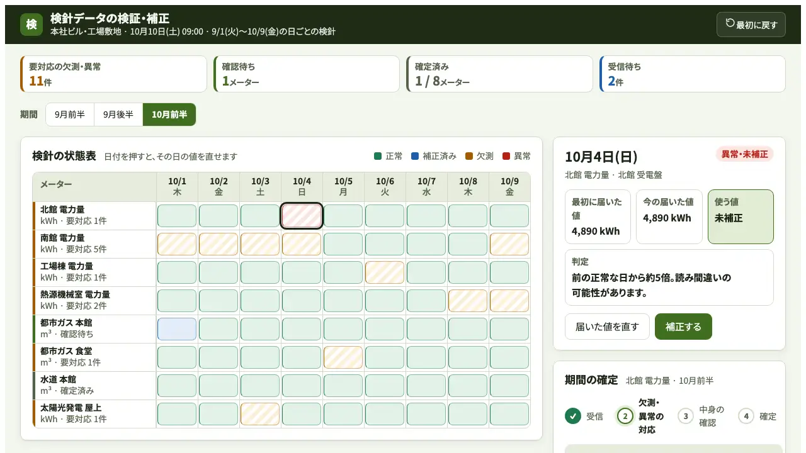Select the 北館 電力量 anomaly cell for 10/4

[x=302, y=216]
